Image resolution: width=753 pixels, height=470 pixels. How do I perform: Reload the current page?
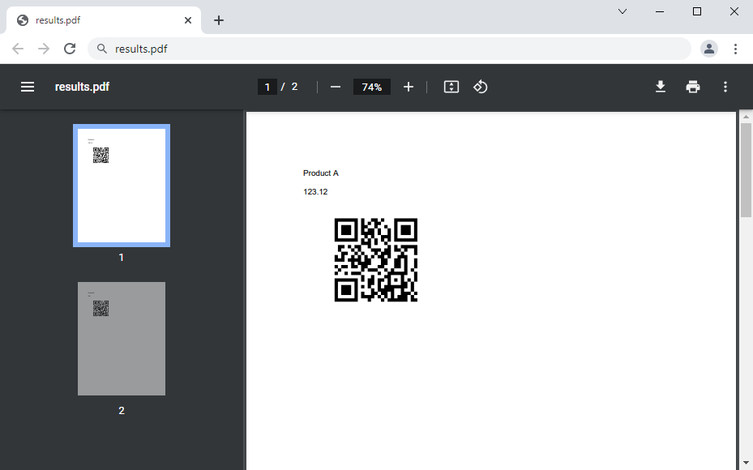[70, 49]
